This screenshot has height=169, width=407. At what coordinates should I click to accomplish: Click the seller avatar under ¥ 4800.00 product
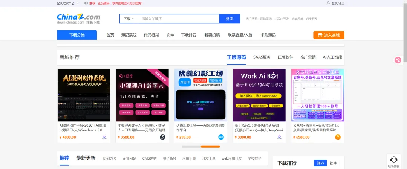[104, 137]
